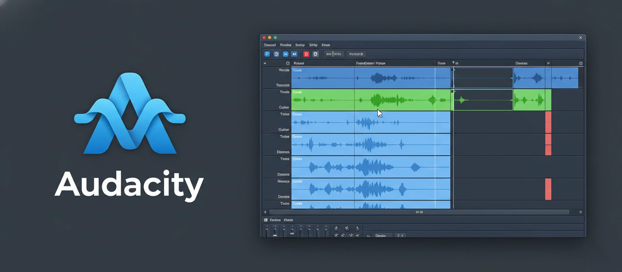The image size is (622, 272).
Task: Switch to the Pteoo tab in the mixer panel
Action: pos(288,220)
